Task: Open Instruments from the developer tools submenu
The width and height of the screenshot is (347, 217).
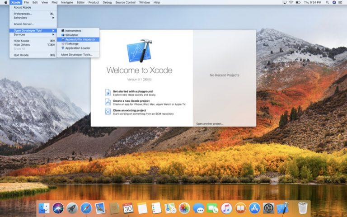Action: (x=78, y=31)
